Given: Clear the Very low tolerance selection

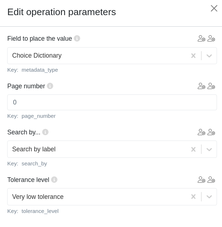Looking at the screenshot, I should click(x=193, y=197).
